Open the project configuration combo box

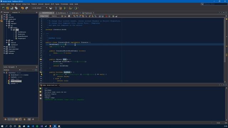tap(40, 8)
